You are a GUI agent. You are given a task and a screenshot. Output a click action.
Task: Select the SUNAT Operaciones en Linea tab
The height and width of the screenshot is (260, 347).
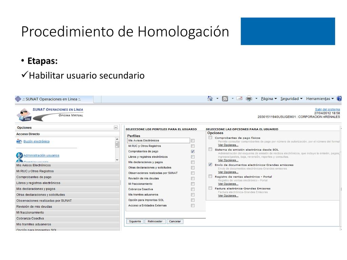pyautogui.click(x=54, y=99)
